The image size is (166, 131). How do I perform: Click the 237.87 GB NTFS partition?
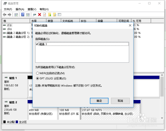[x=111, y=112]
